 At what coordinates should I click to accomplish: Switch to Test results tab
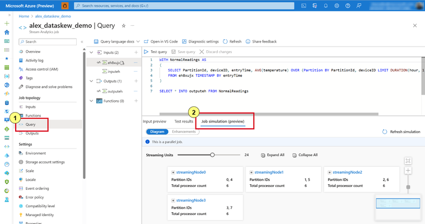[x=184, y=121]
